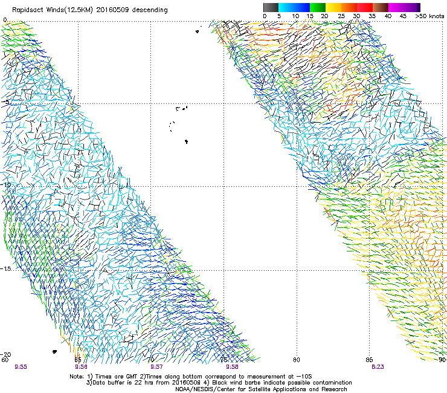
Task: Click the small black island above the -20 latitude label
Action: click(54, 352)
